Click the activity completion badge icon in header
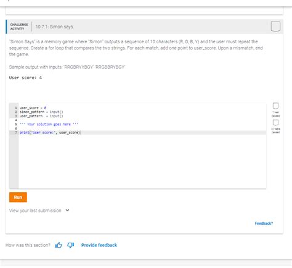Screen dimensions: 292x268 point(275,27)
